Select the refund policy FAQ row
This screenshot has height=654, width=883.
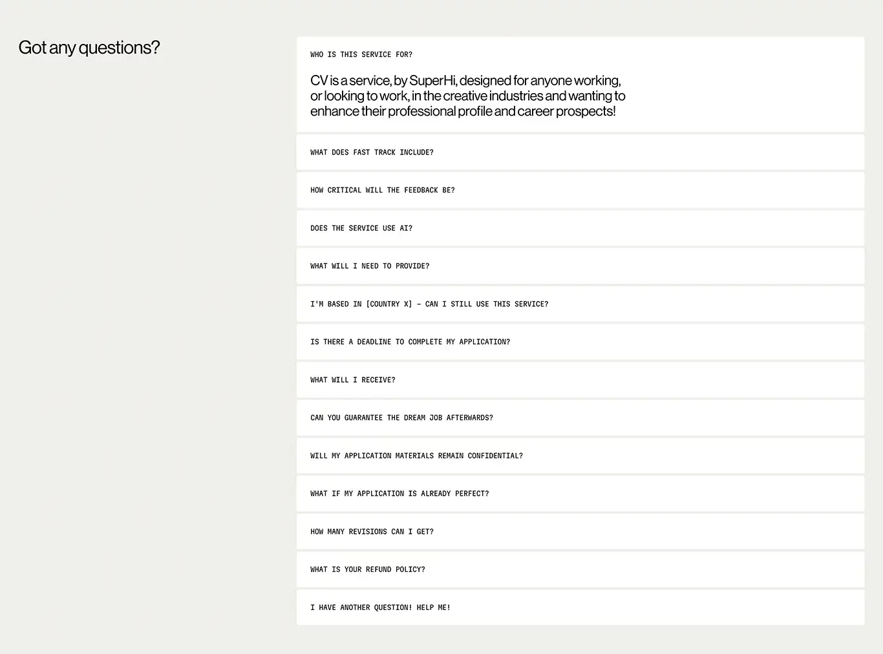tap(580, 569)
